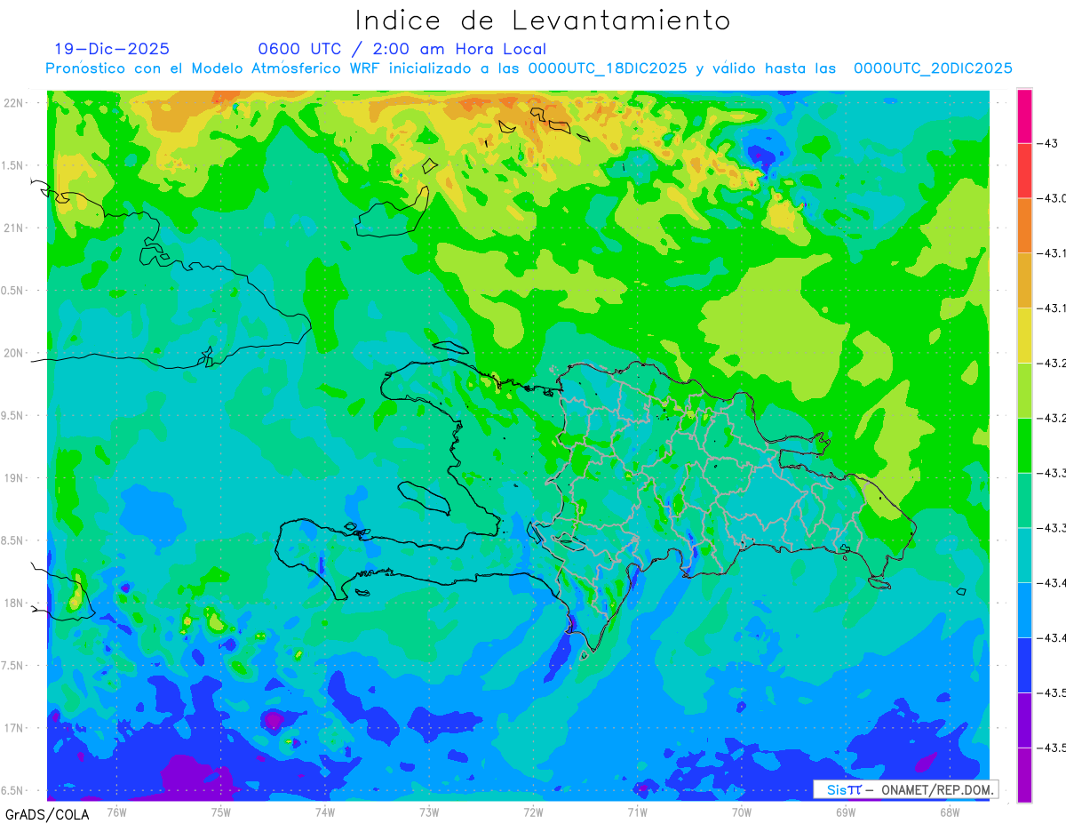The height and width of the screenshot is (824, 1066).
Task: Click the 'Indice de Levantamiento' title
Action: (543, 20)
